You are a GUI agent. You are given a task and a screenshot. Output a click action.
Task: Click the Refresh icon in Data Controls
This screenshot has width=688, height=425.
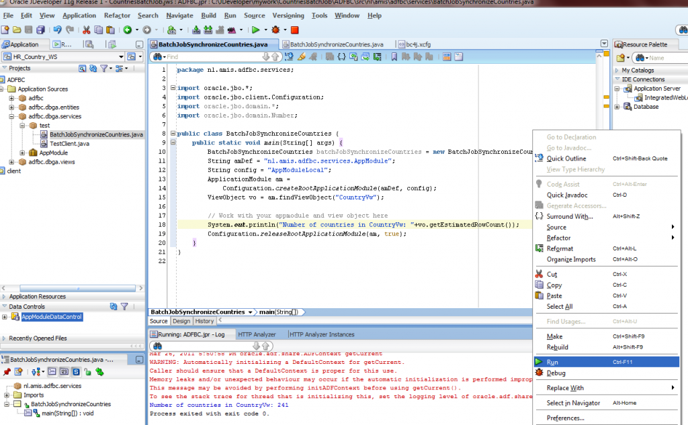tap(112, 307)
